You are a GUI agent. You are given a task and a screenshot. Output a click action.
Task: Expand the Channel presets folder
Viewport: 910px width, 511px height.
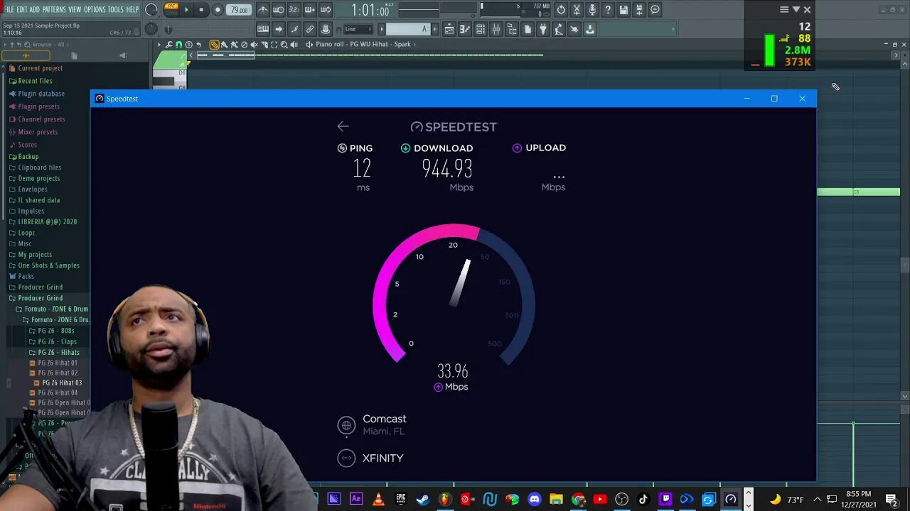(x=37, y=119)
